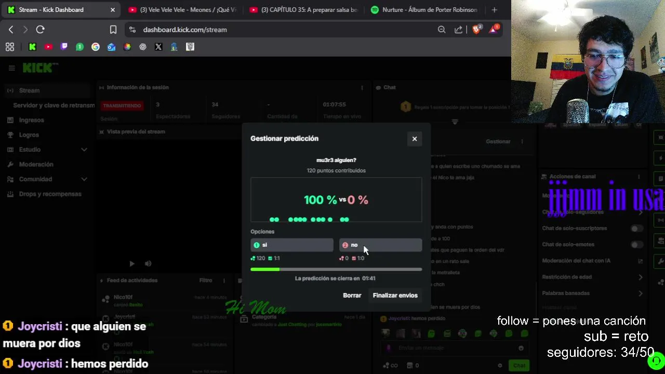
Task: Open a new browser tab
Action: tap(494, 10)
